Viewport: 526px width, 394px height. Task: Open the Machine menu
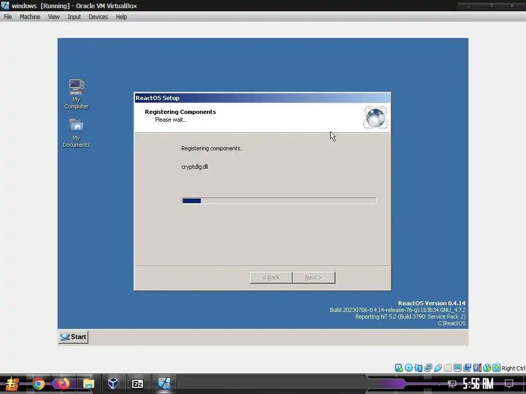(30, 17)
